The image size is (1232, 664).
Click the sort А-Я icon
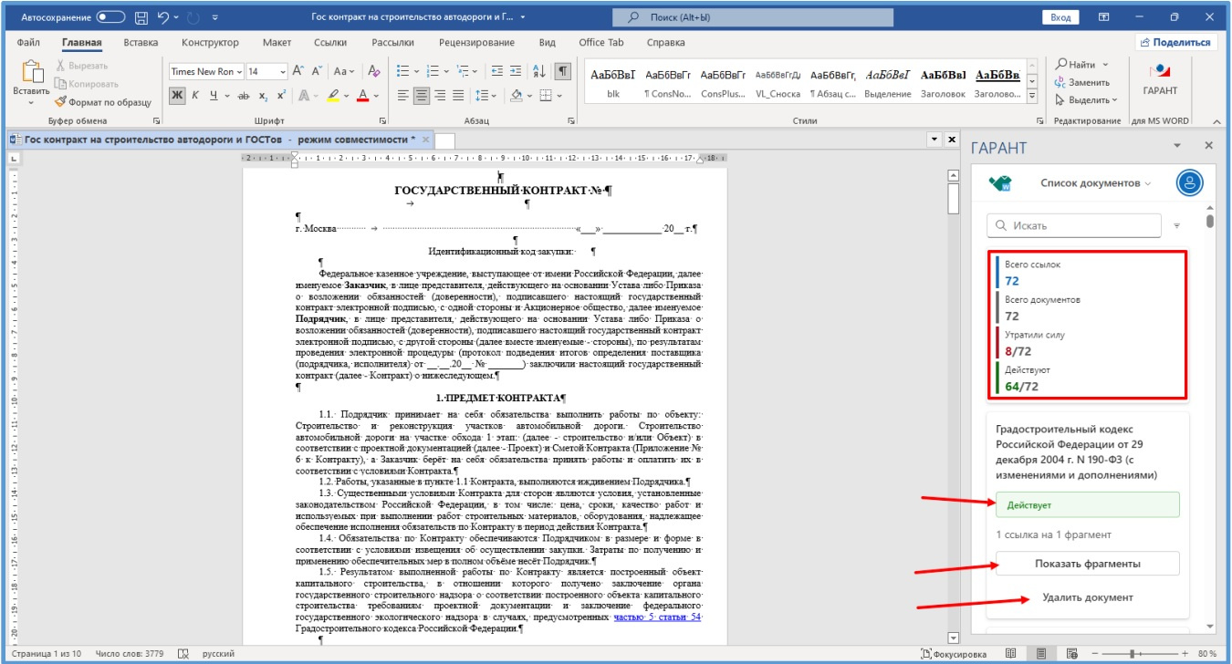point(539,71)
